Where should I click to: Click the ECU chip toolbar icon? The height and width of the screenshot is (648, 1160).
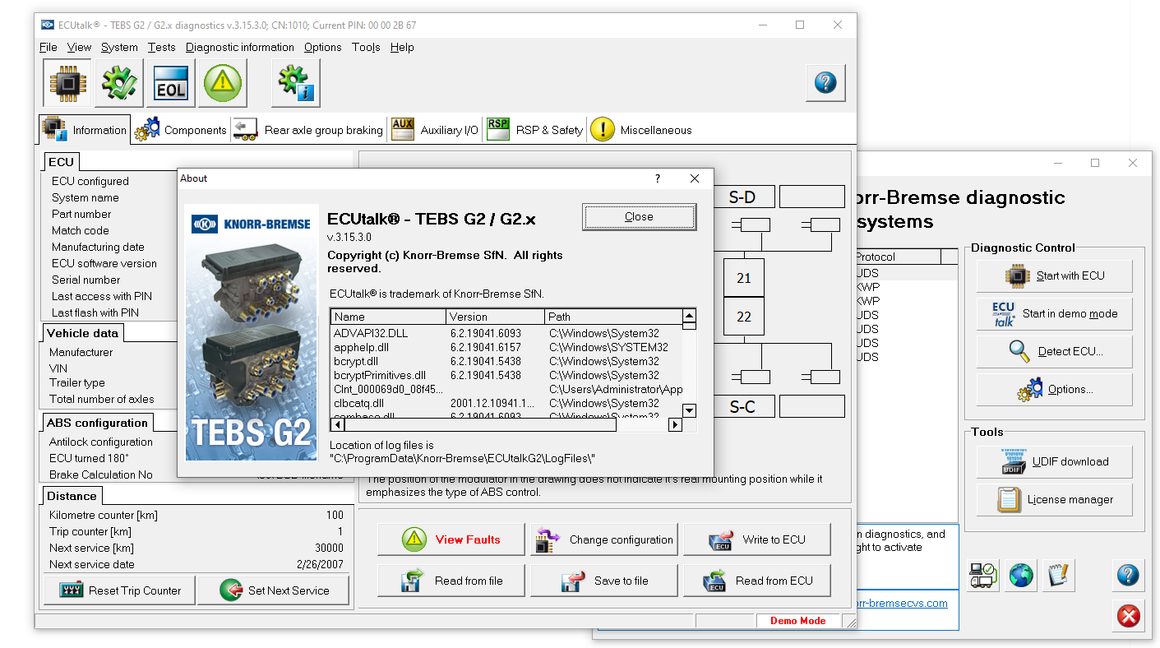pyautogui.click(x=67, y=83)
